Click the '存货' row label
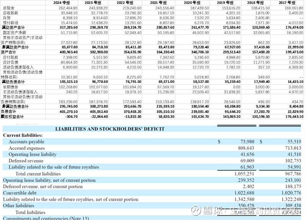This screenshot has height=220, width=306. (x=7, y=18)
